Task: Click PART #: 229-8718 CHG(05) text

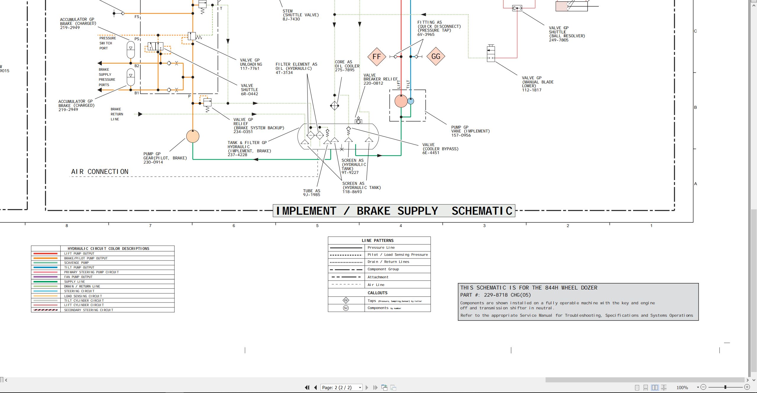Action: click(x=496, y=295)
